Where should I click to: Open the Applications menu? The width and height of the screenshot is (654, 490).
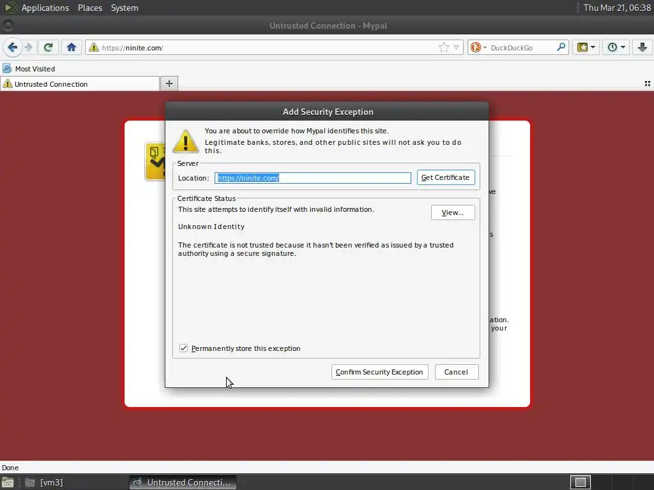click(45, 8)
